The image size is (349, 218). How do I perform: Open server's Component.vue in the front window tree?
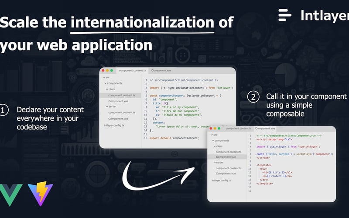point(226,174)
